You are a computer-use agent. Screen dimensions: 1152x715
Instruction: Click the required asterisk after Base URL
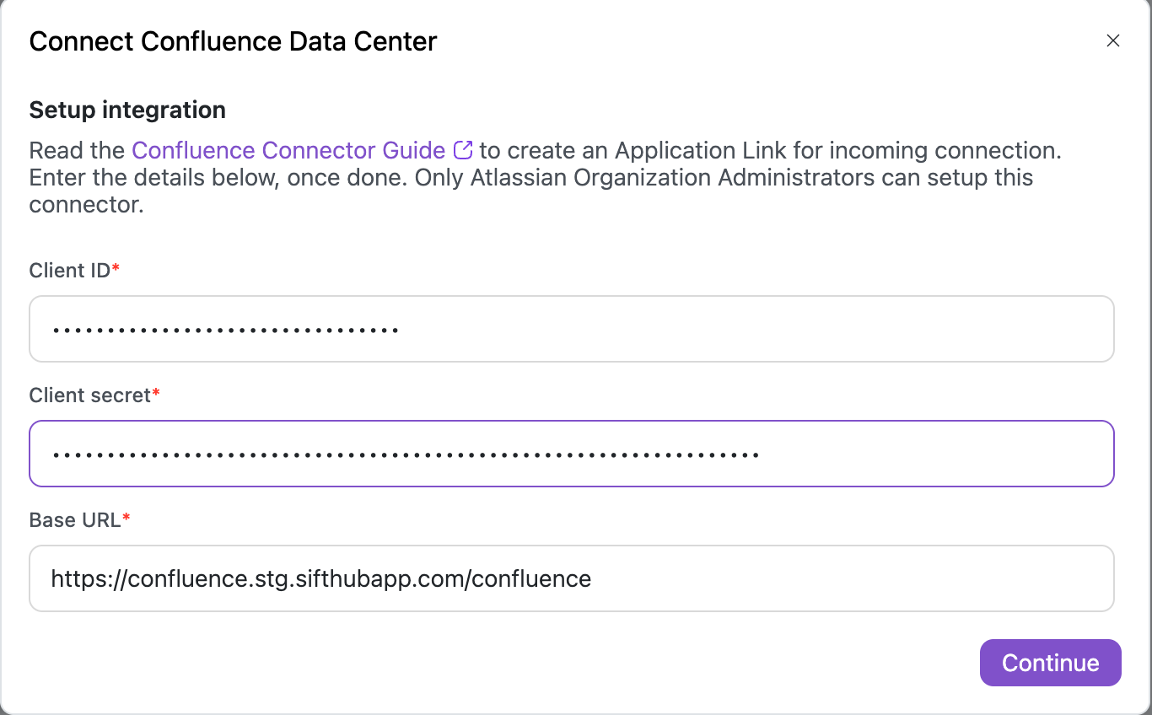tap(127, 519)
